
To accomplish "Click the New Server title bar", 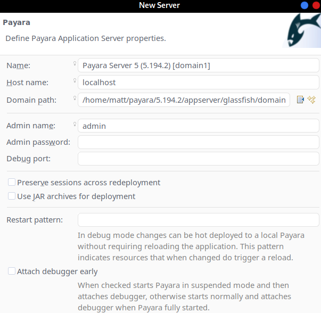I will coord(159,5).
